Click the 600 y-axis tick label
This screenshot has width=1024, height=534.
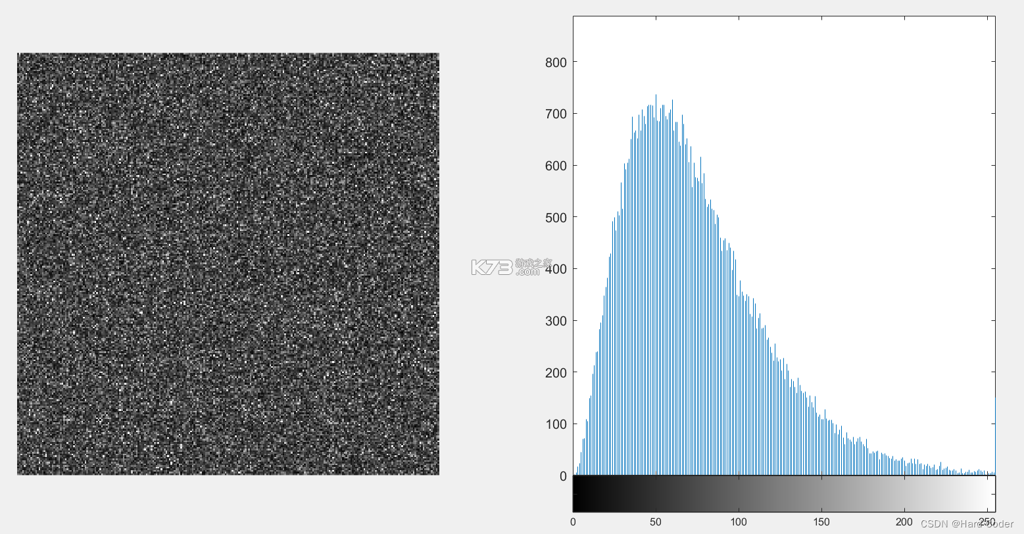556,166
